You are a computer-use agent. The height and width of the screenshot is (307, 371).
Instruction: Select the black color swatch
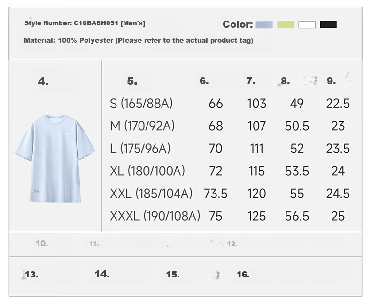click(x=328, y=24)
